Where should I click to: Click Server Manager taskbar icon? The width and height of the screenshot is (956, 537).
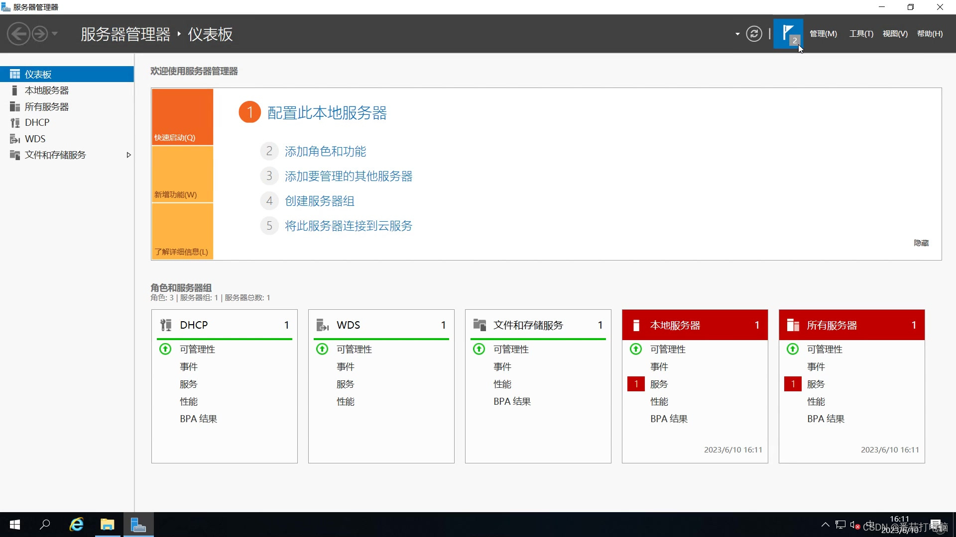[138, 525]
